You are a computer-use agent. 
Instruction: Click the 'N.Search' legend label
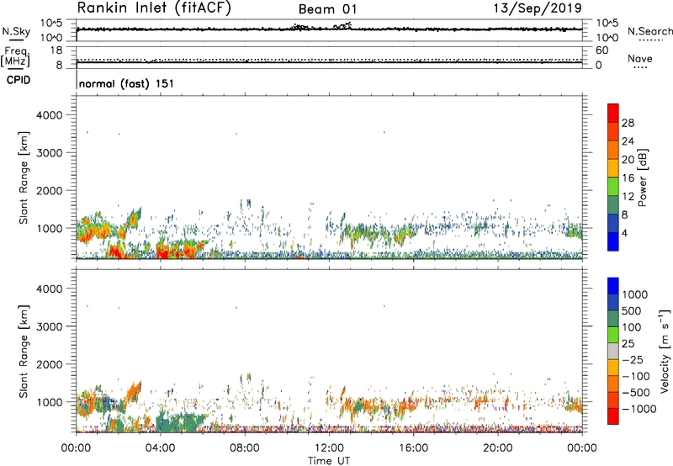pyautogui.click(x=649, y=31)
